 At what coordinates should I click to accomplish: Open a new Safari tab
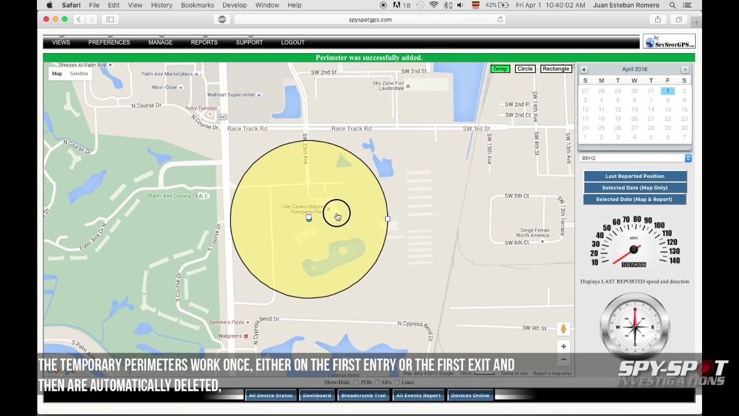pyautogui.click(x=697, y=23)
